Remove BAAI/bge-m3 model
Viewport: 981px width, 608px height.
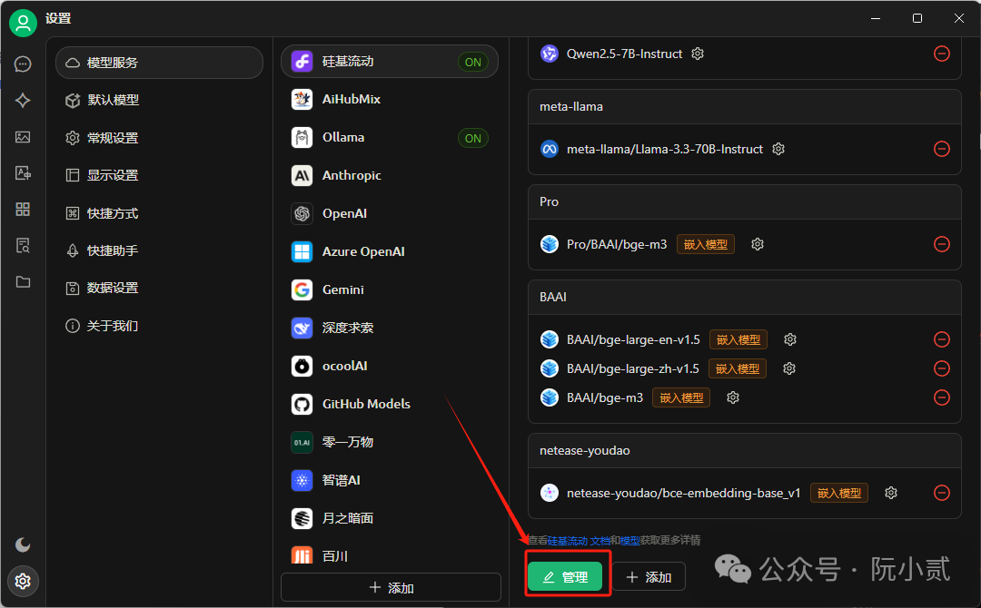point(942,397)
